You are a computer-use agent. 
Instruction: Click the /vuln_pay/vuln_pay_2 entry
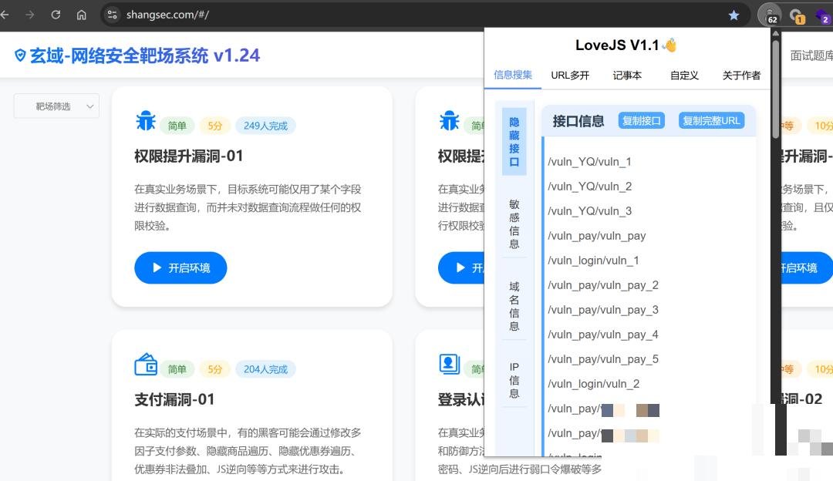click(x=603, y=285)
